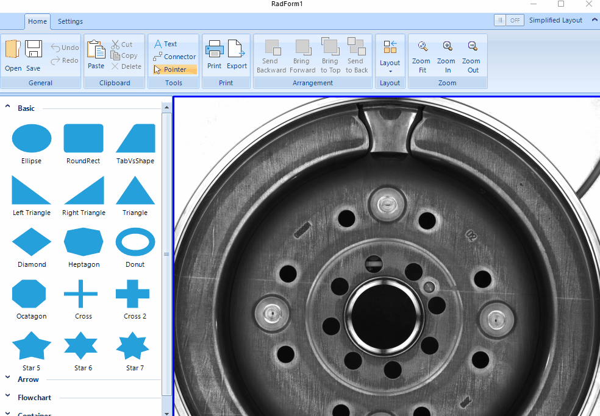Switch to the Settings tab
The width and height of the screenshot is (600, 416).
tap(70, 21)
